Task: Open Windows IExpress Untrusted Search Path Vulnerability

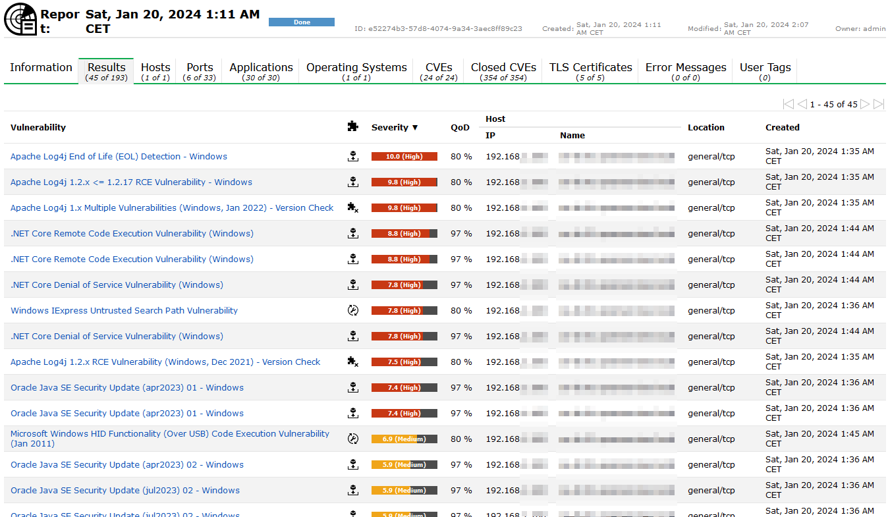Action: pos(124,310)
